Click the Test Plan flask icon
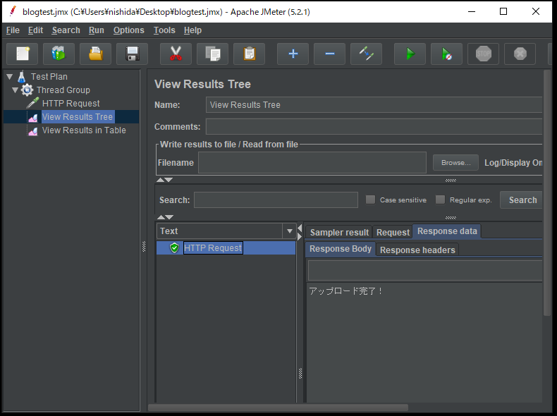557x416 pixels. pyautogui.click(x=22, y=76)
